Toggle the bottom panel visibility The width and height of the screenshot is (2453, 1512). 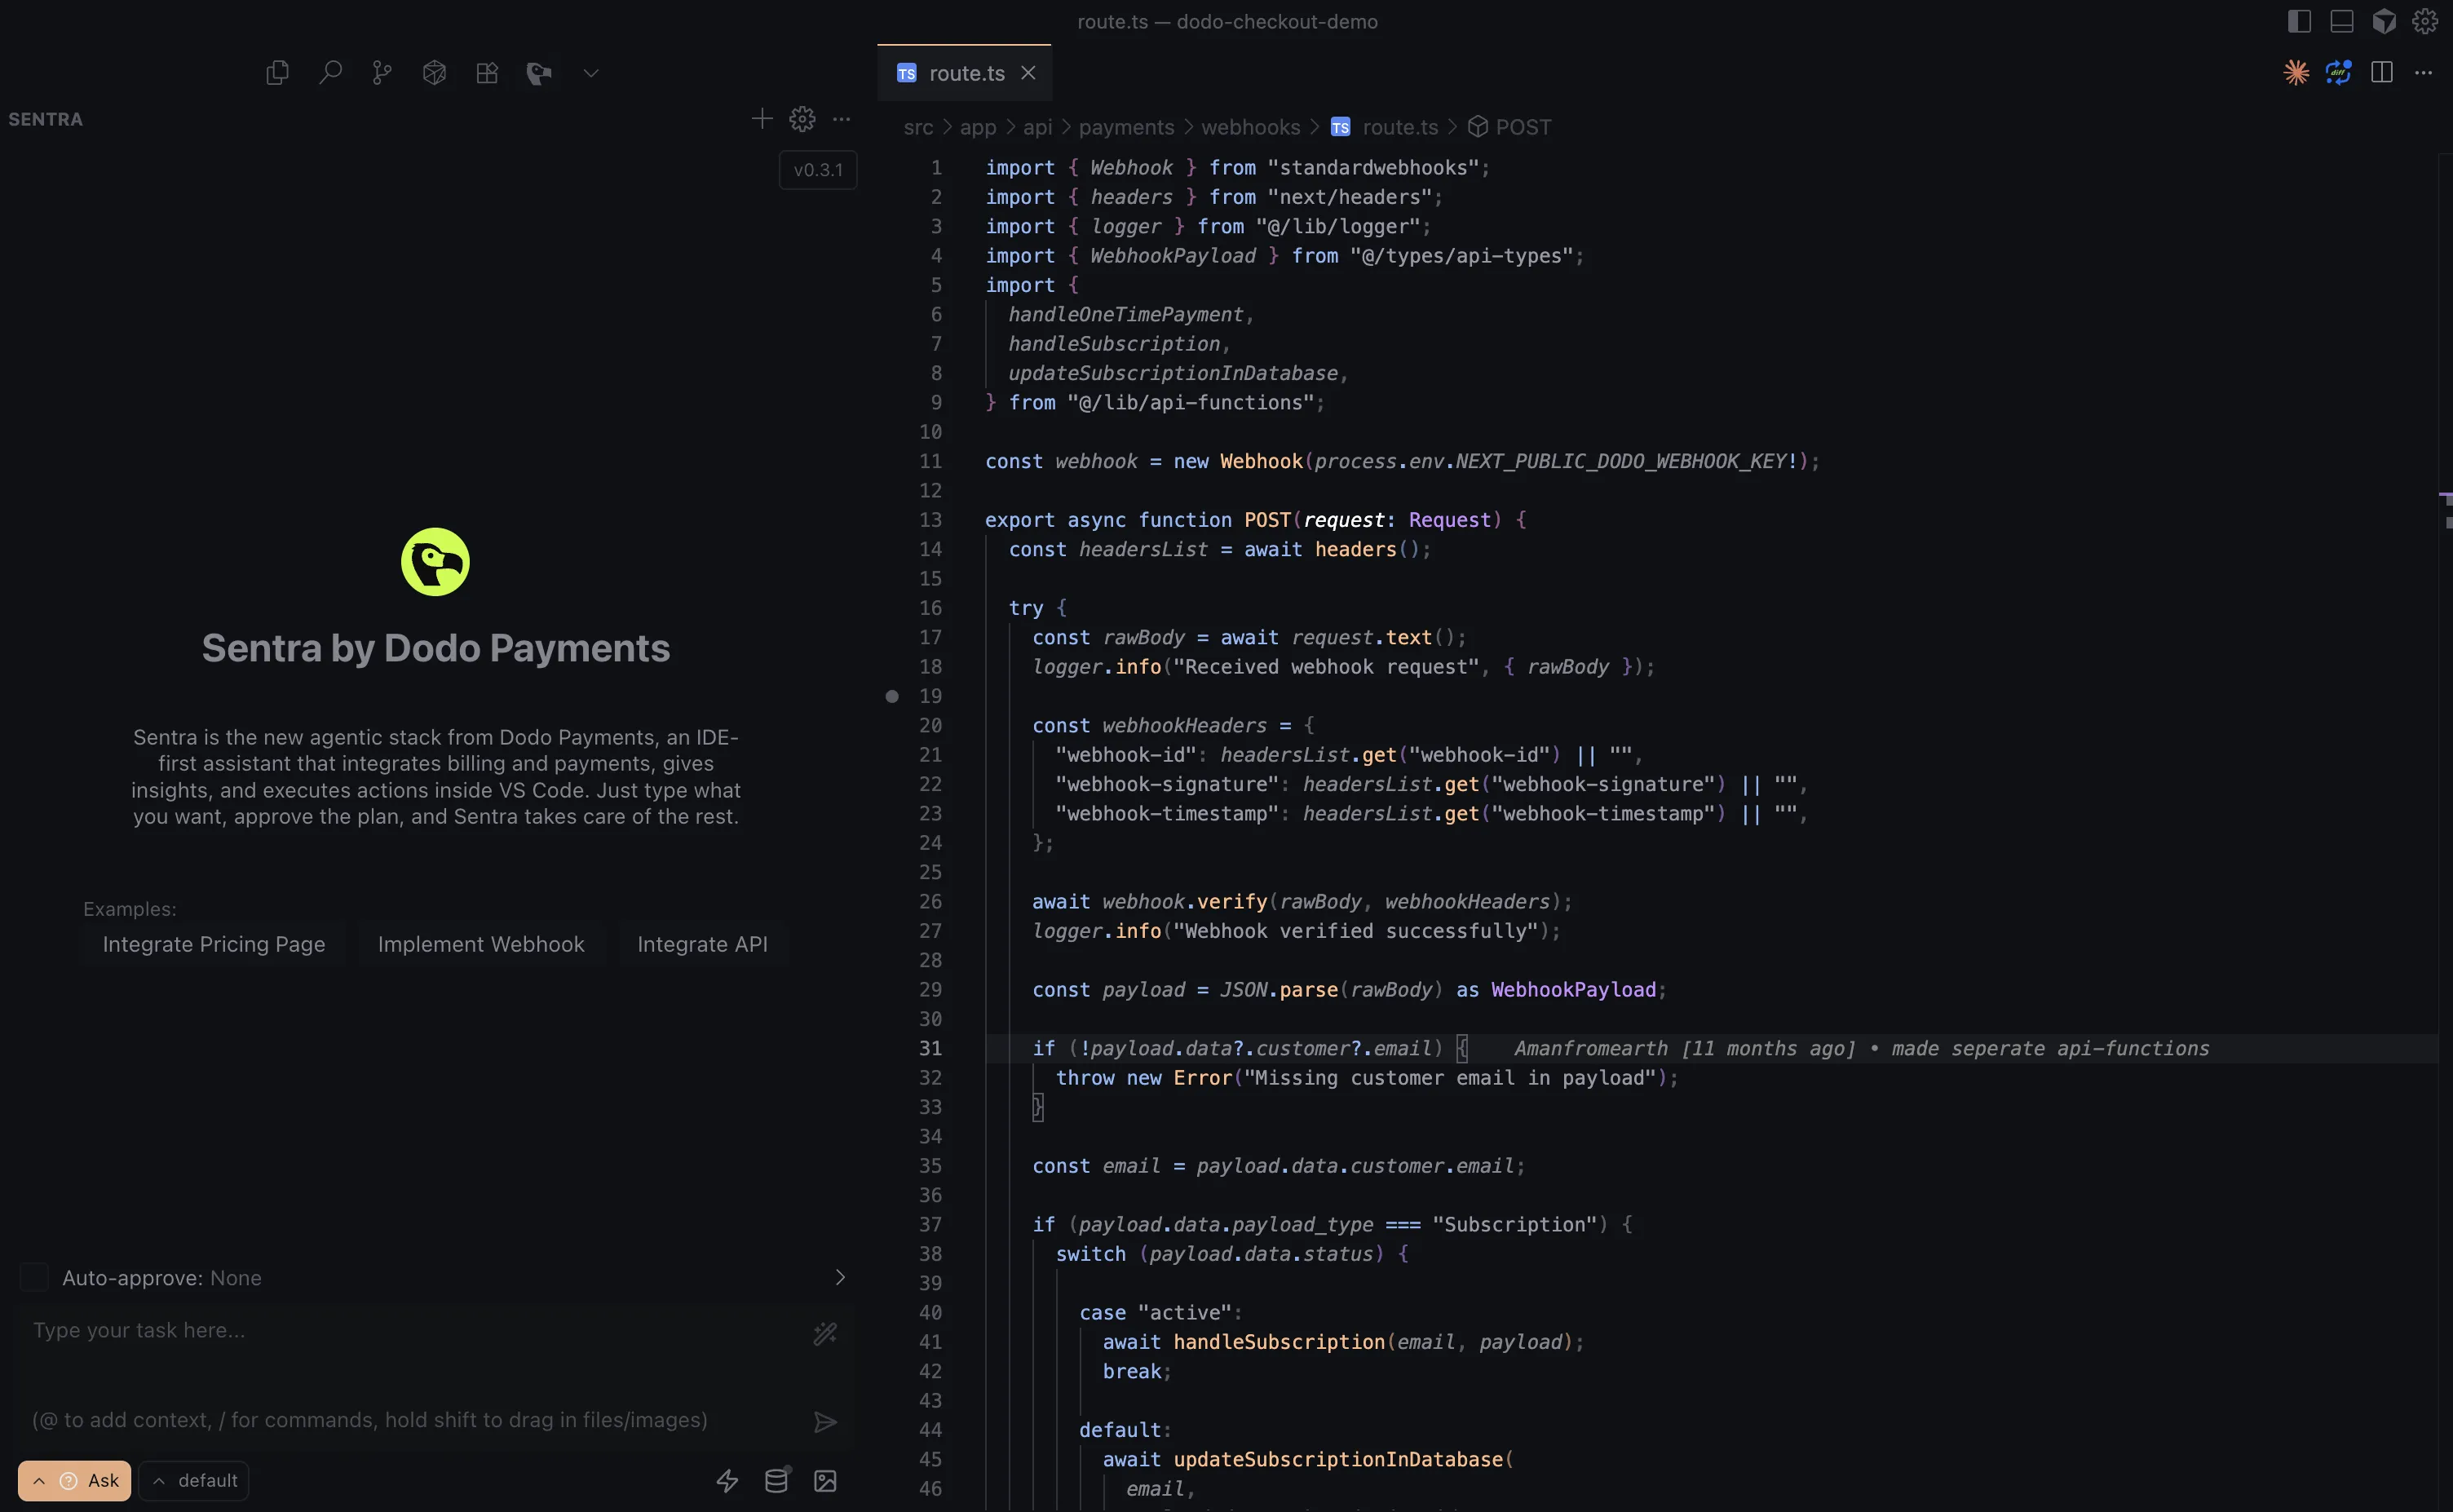tap(2342, 20)
